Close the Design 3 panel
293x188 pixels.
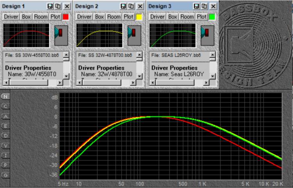(213, 6)
